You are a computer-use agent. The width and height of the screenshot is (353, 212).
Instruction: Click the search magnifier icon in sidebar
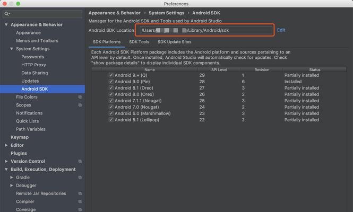tap(6, 14)
